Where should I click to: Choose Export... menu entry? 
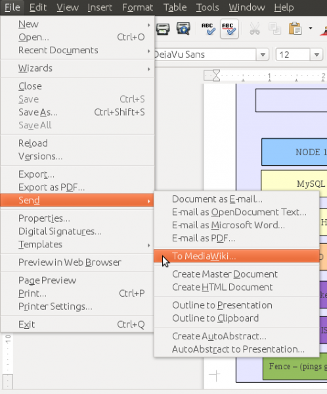(77, 174)
